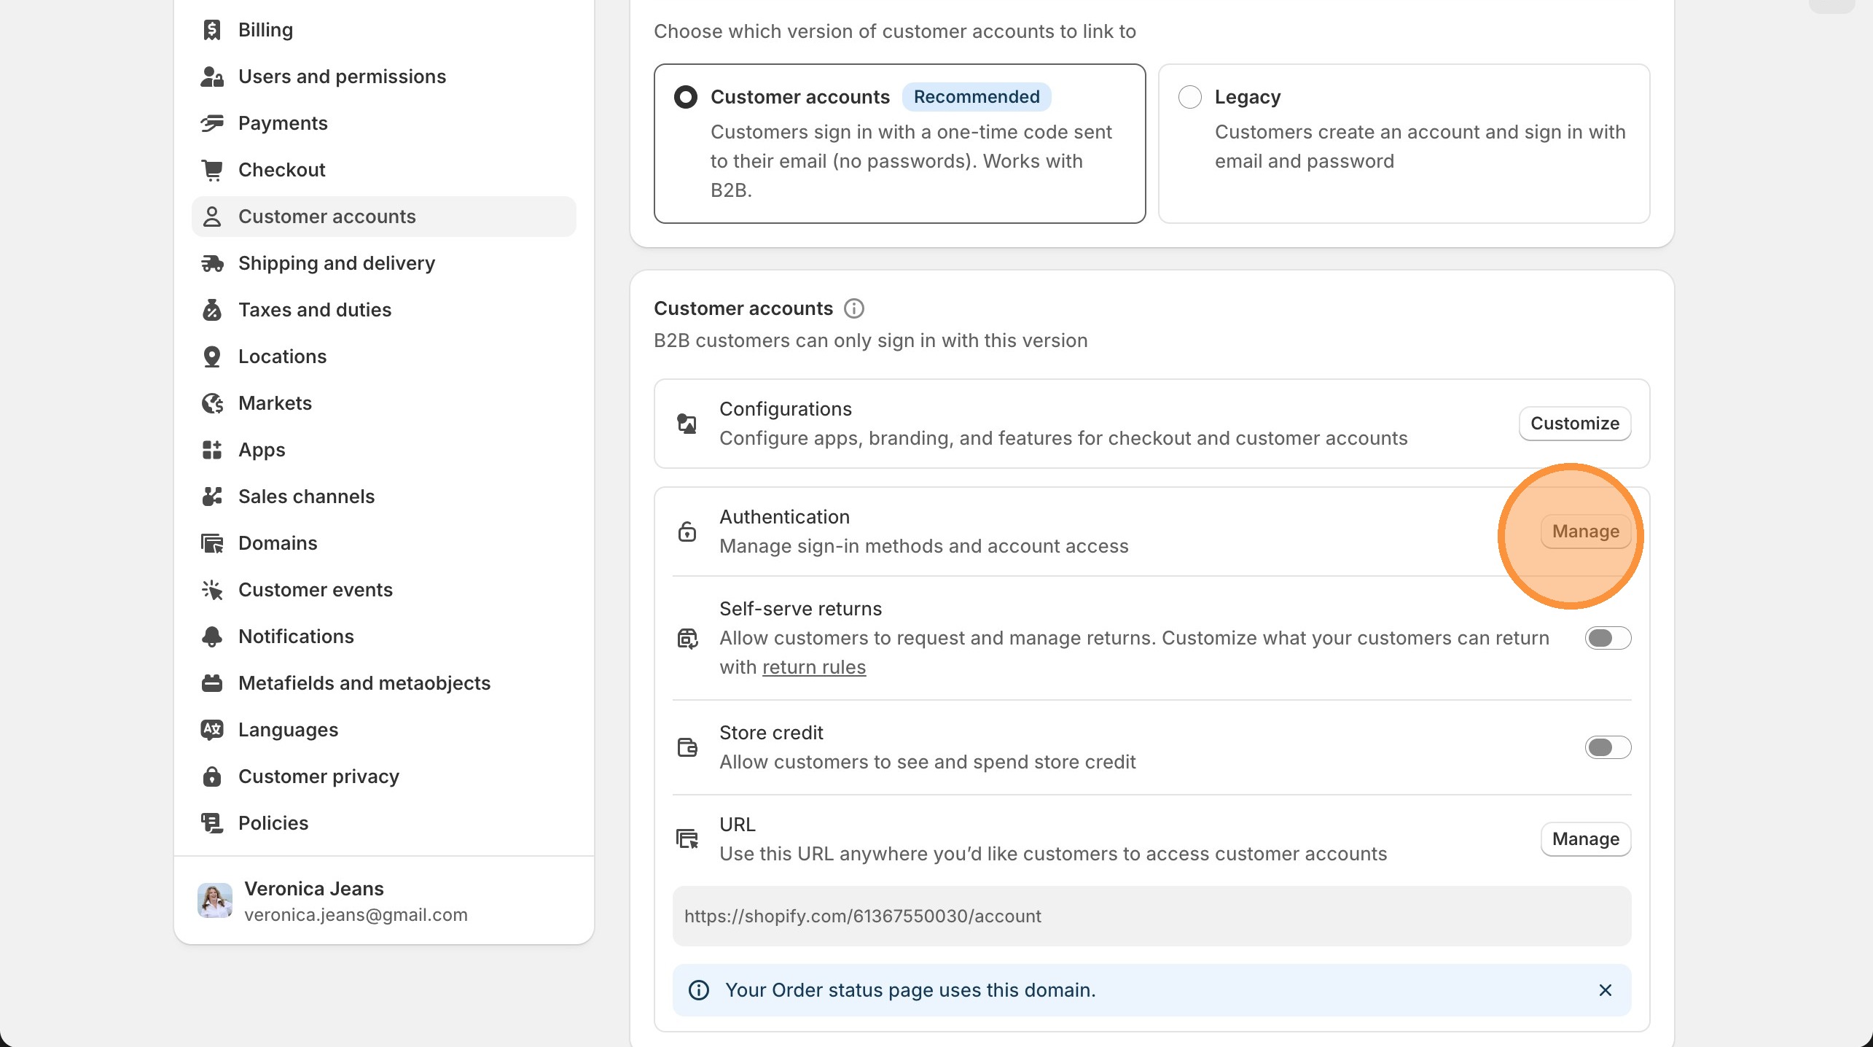Click the Checkout shopping cart icon

coord(212,169)
